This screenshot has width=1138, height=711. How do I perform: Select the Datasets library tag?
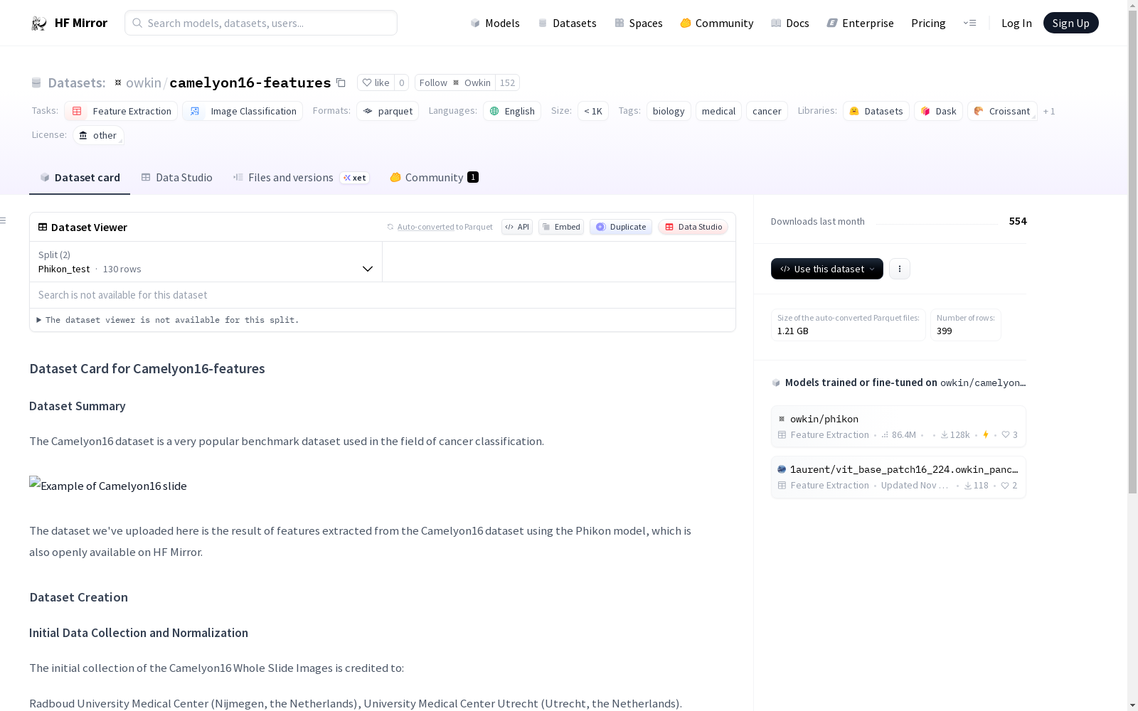(x=876, y=111)
